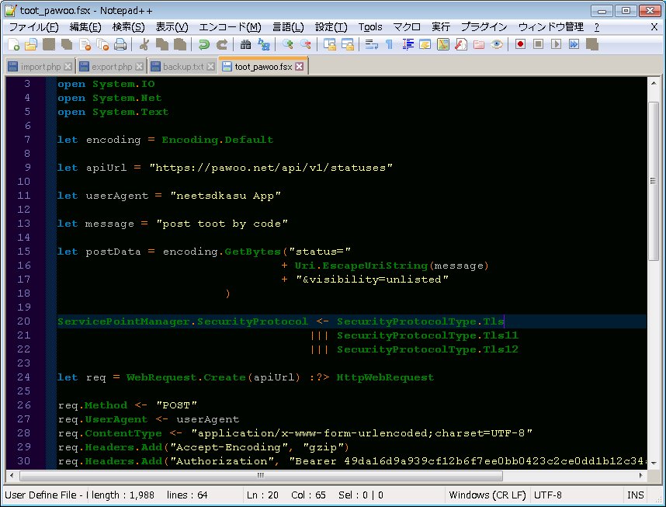Click the Save recorded macro icon
The height and width of the screenshot is (507, 666).
(591, 44)
